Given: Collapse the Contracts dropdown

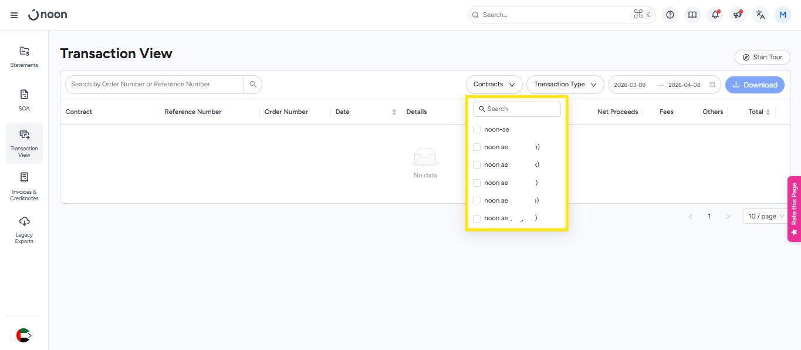Looking at the screenshot, I should [x=494, y=85].
